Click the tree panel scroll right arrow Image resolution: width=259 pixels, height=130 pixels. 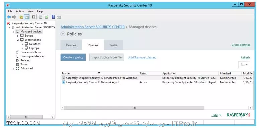pos(53,117)
